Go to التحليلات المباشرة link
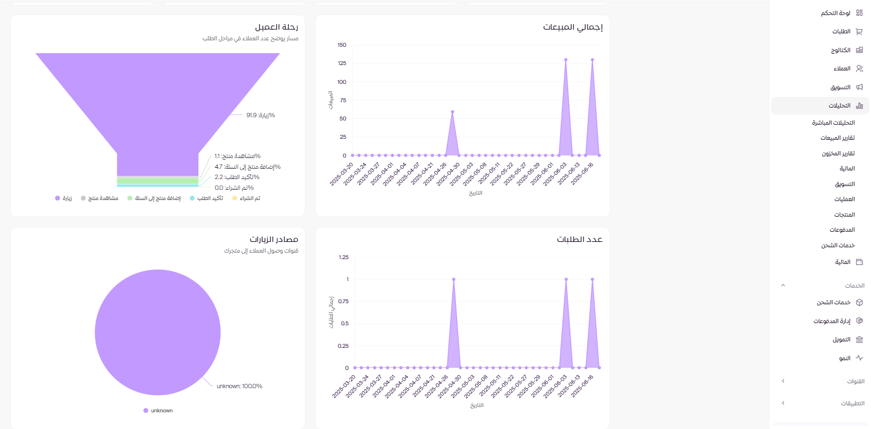 click(x=833, y=123)
